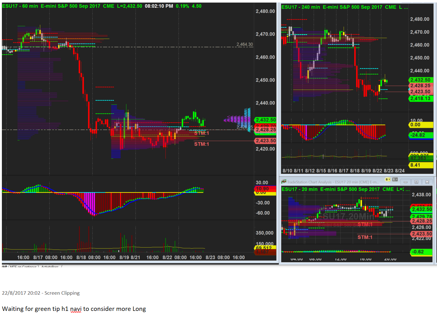Select the ESU17 - 240 min chart title
The image size is (437, 319).
click(301, 7)
